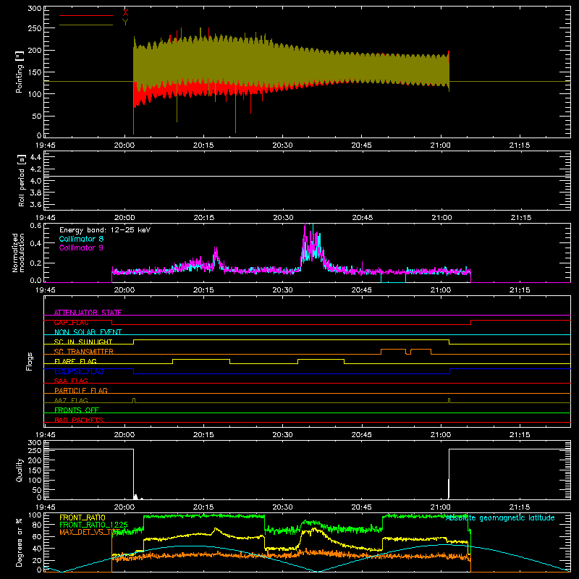The height and width of the screenshot is (579, 579).
Task: Click the white roll period line
Action: click(x=307, y=176)
